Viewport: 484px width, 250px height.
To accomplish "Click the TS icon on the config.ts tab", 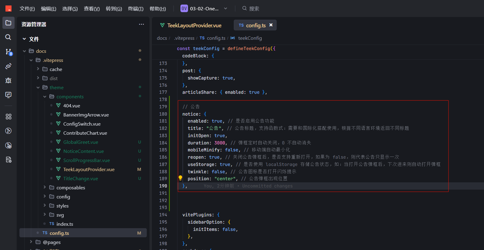I will (x=241, y=25).
